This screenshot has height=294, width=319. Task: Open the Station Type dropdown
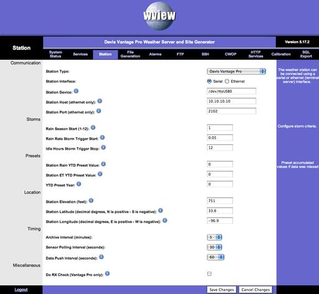coord(236,71)
